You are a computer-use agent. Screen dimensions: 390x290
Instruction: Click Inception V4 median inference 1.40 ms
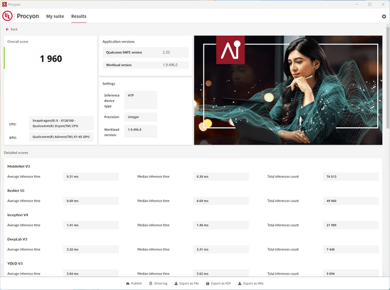click(221, 225)
